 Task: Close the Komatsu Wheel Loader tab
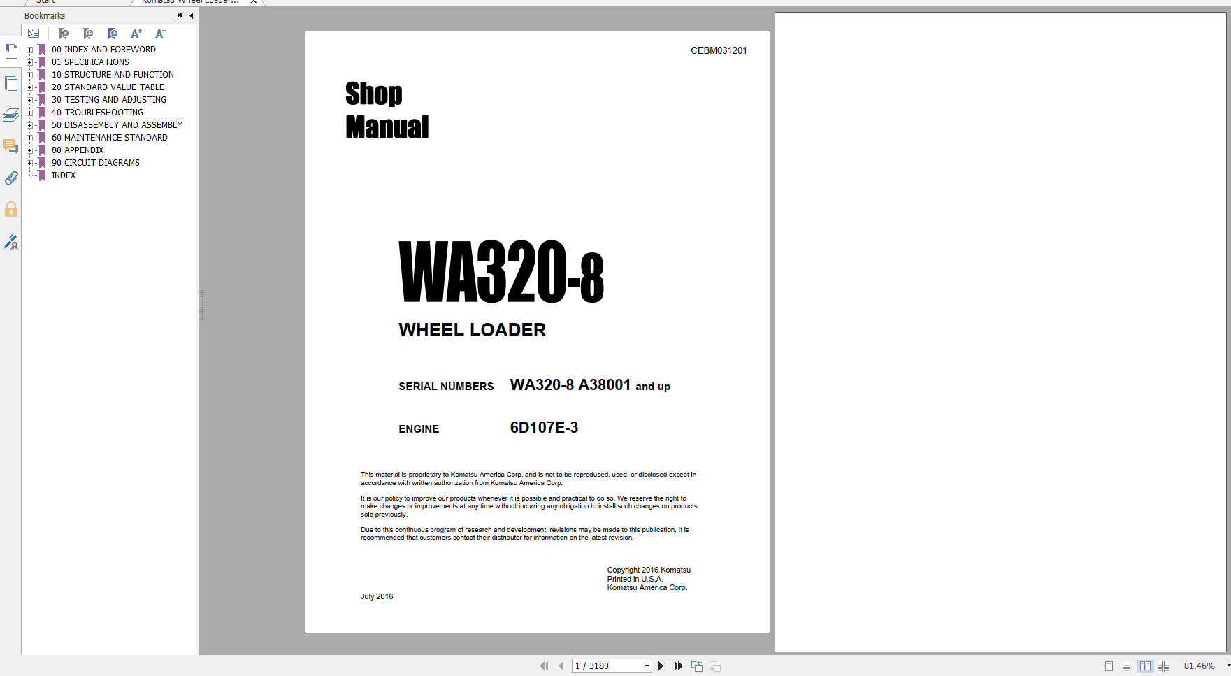pos(254,2)
